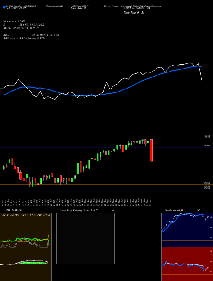Click the 'SI 14/3: 39.01 / 26.2' value
Image resolution: width=213 pixels, height=281 pixels.
tap(32, 25)
